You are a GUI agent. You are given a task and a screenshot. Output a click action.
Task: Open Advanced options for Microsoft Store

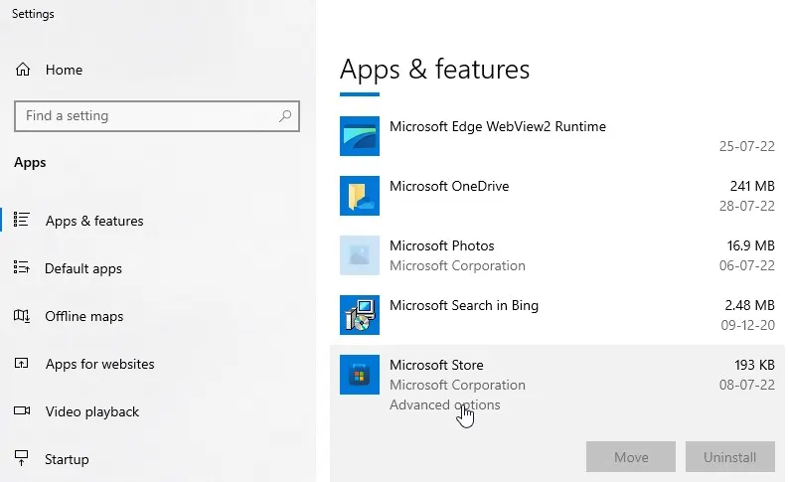445,404
